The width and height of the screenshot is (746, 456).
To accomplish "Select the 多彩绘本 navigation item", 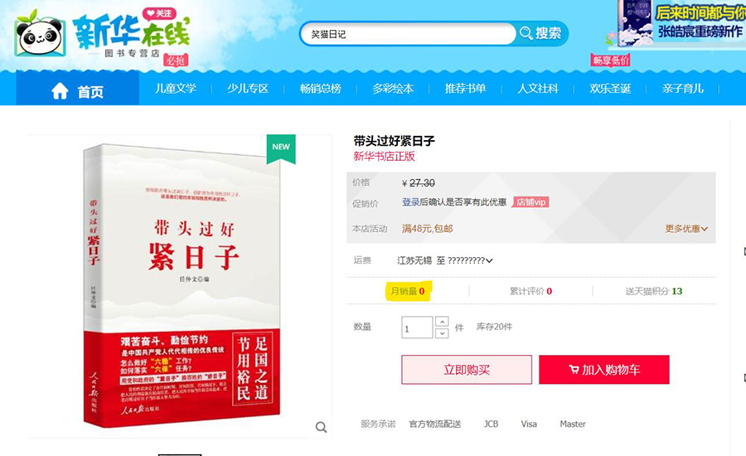I will pos(393,89).
